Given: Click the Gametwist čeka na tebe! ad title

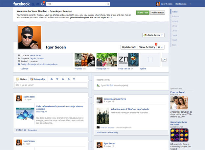Looking at the screenshot, I should click(x=179, y=123).
